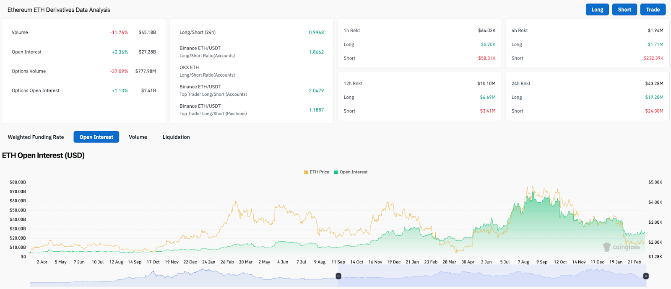Switch to the Liquidation tab
671x289 pixels.
pos(176,137)
